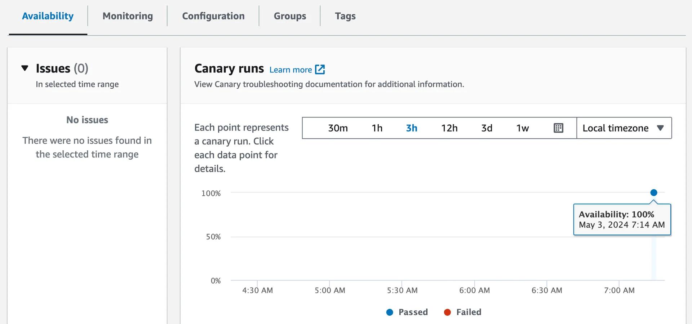This screenshot has width=692, height=324.
Task: Select the Availability tab
Action: click(x=48, y=16)
